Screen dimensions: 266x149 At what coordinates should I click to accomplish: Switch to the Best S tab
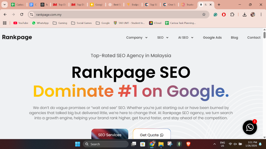[115, 5]
